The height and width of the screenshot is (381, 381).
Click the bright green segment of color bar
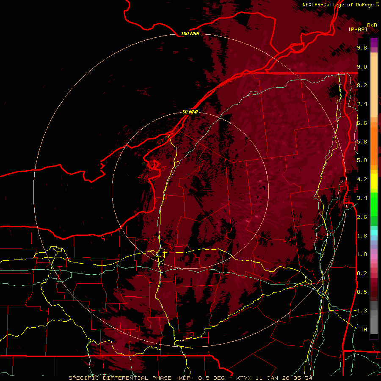(374, 204)
